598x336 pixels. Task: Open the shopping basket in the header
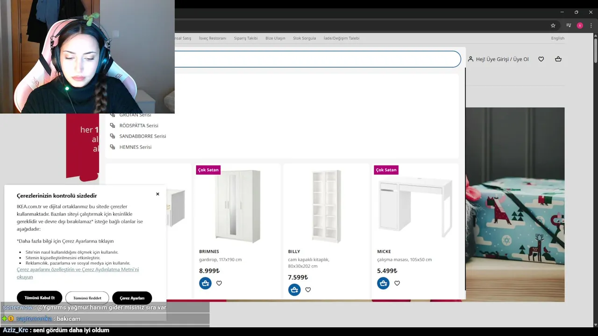tap(558, 59)
